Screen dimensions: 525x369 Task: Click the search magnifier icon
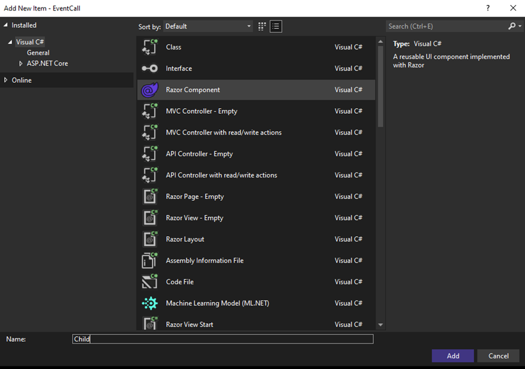pyautogui.click(x=511, y=26)
